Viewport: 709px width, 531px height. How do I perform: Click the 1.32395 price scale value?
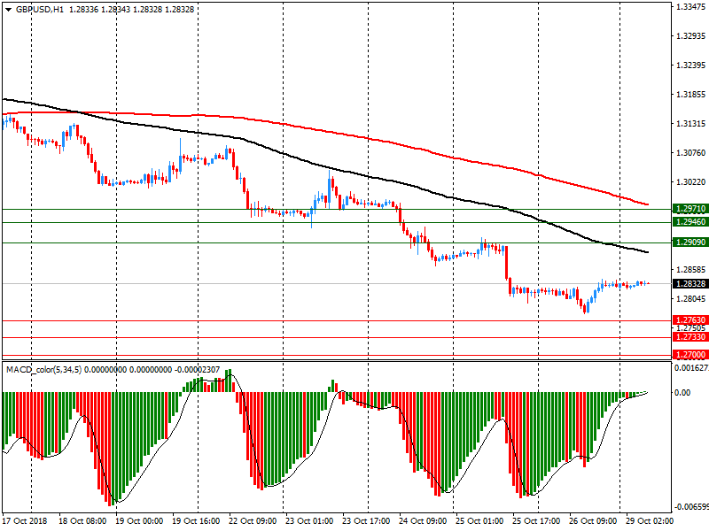[691, 65]
